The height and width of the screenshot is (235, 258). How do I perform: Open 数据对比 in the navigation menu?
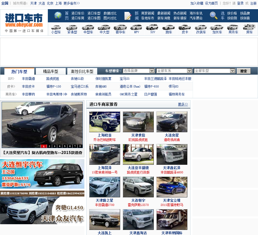coord(110,13)
